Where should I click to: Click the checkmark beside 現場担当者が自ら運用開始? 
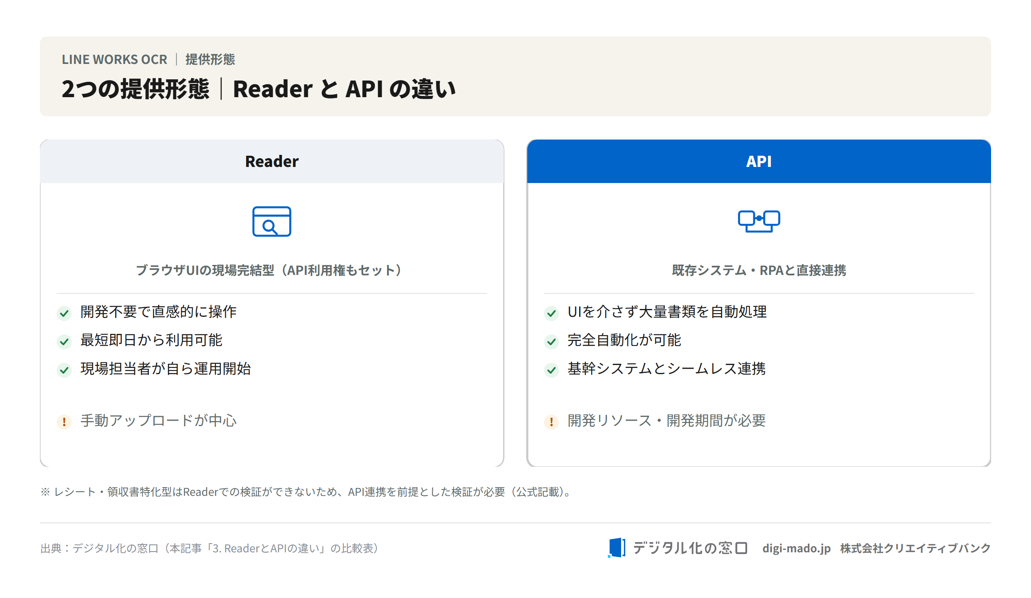coord(64,370)
